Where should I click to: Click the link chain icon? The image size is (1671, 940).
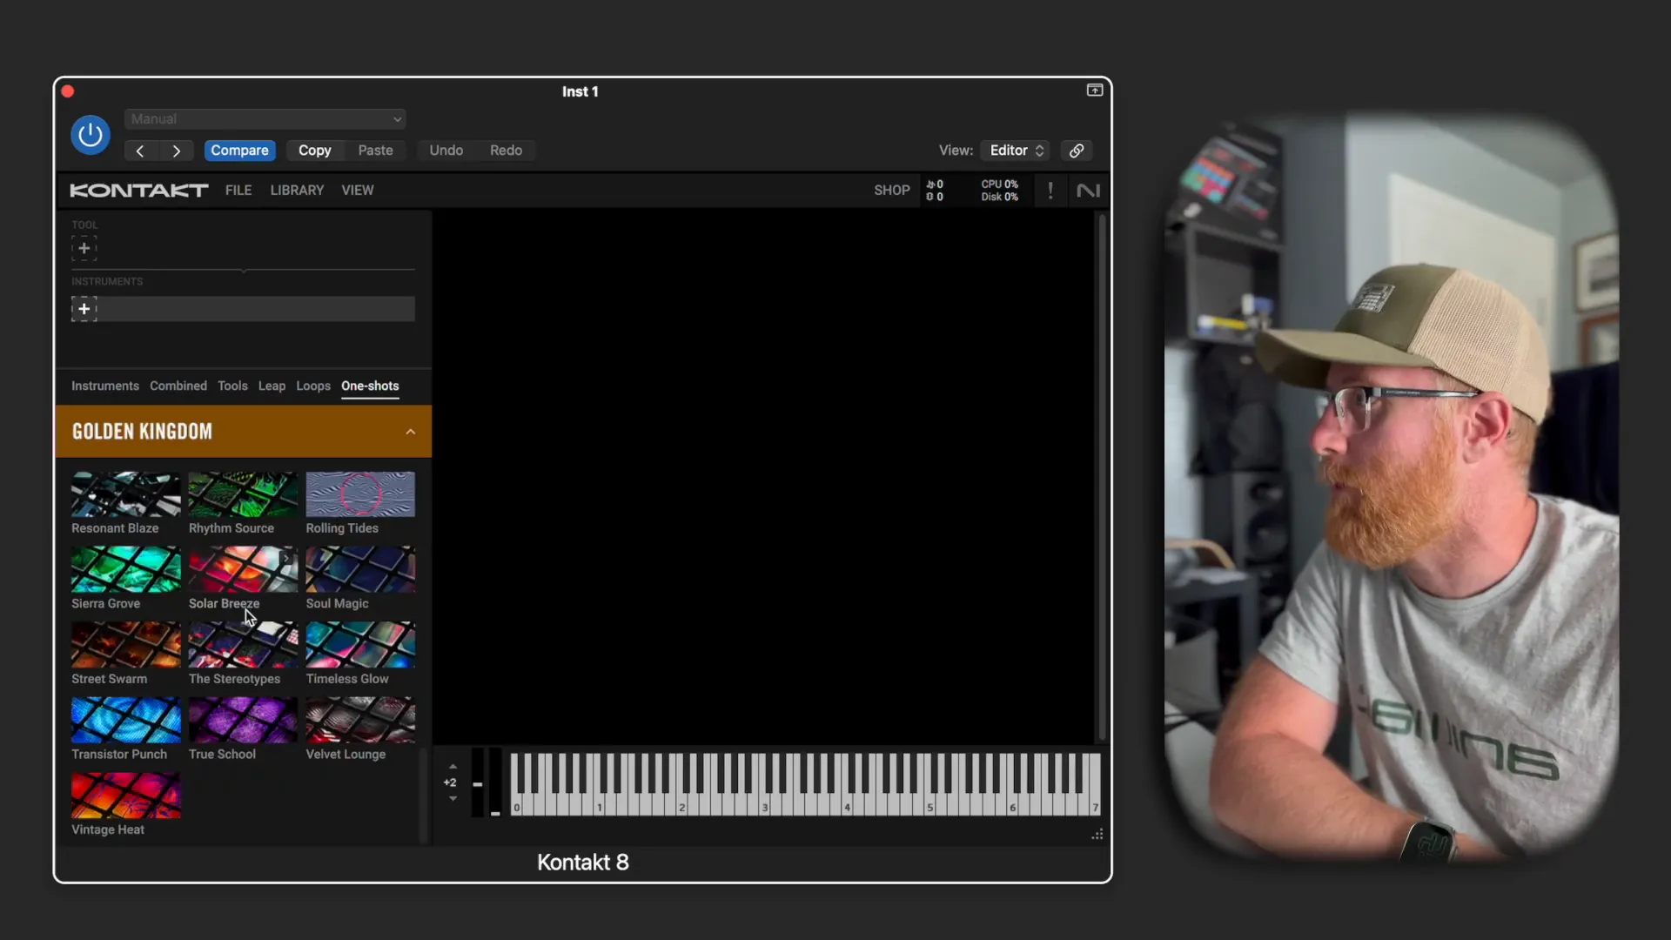[1077, 151]
